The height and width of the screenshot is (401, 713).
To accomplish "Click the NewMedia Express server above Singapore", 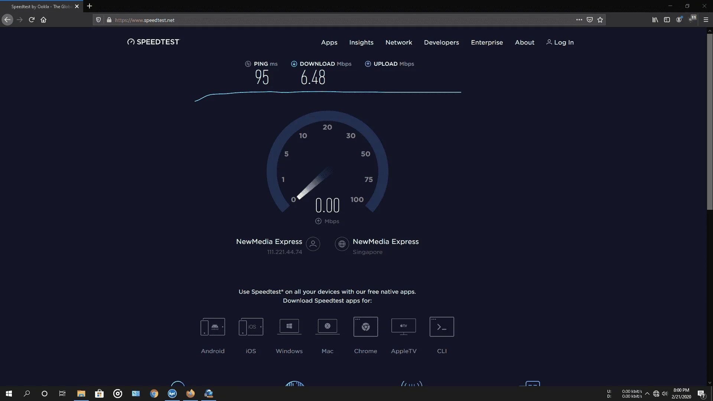I will point(385,241).
